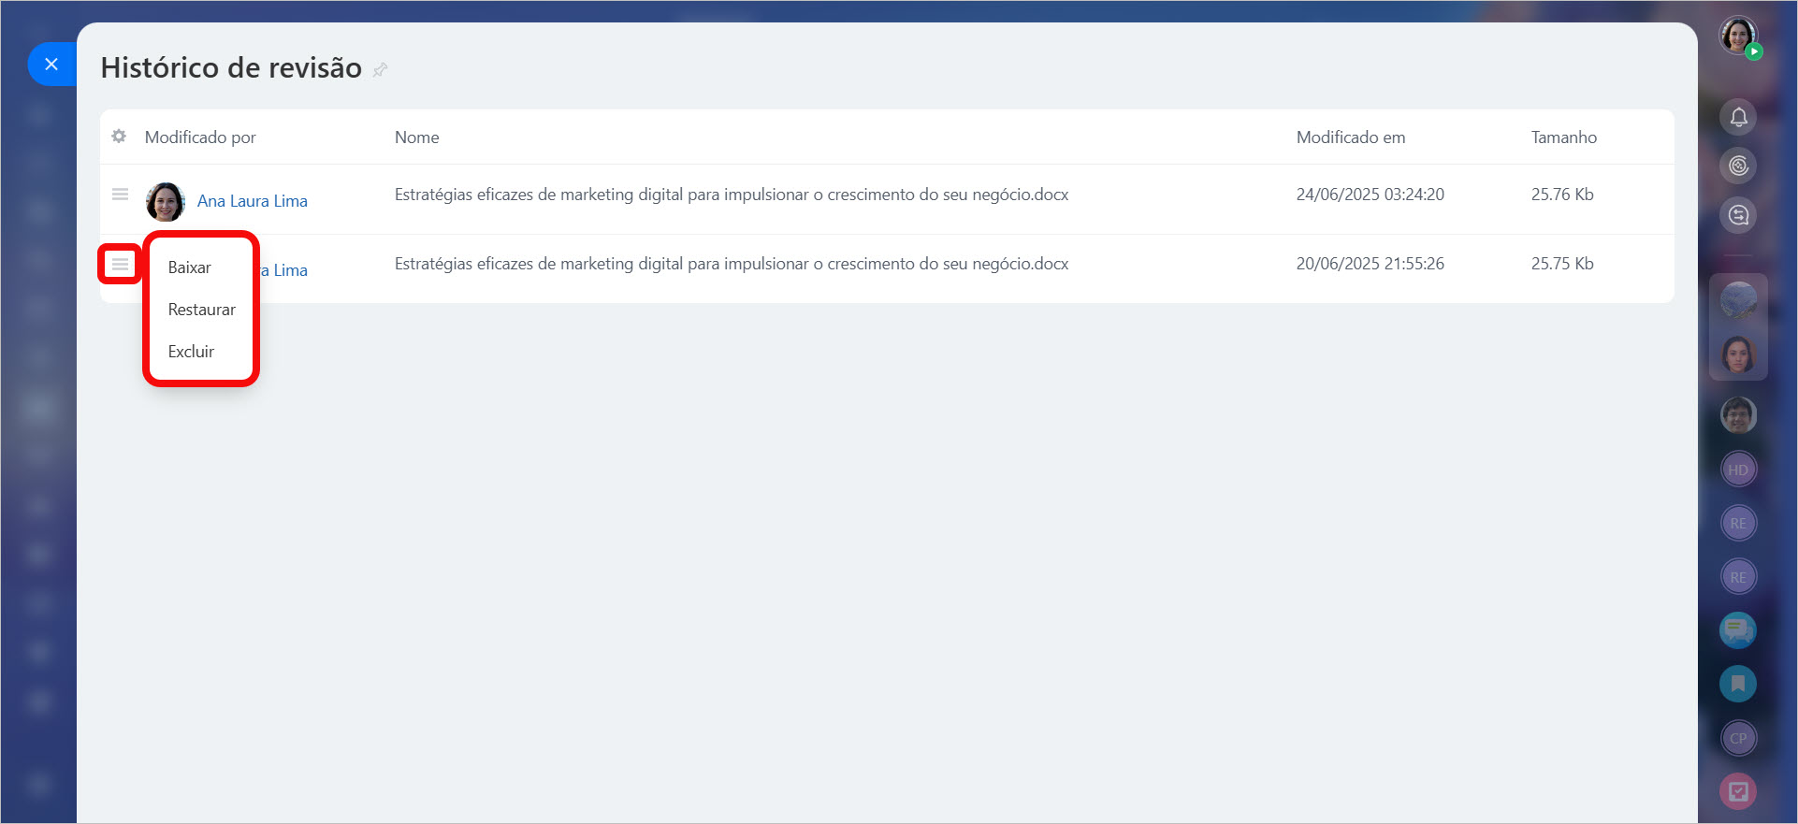Open my profile avatar at top right
1798x824 pixels.
point(1738,36)
